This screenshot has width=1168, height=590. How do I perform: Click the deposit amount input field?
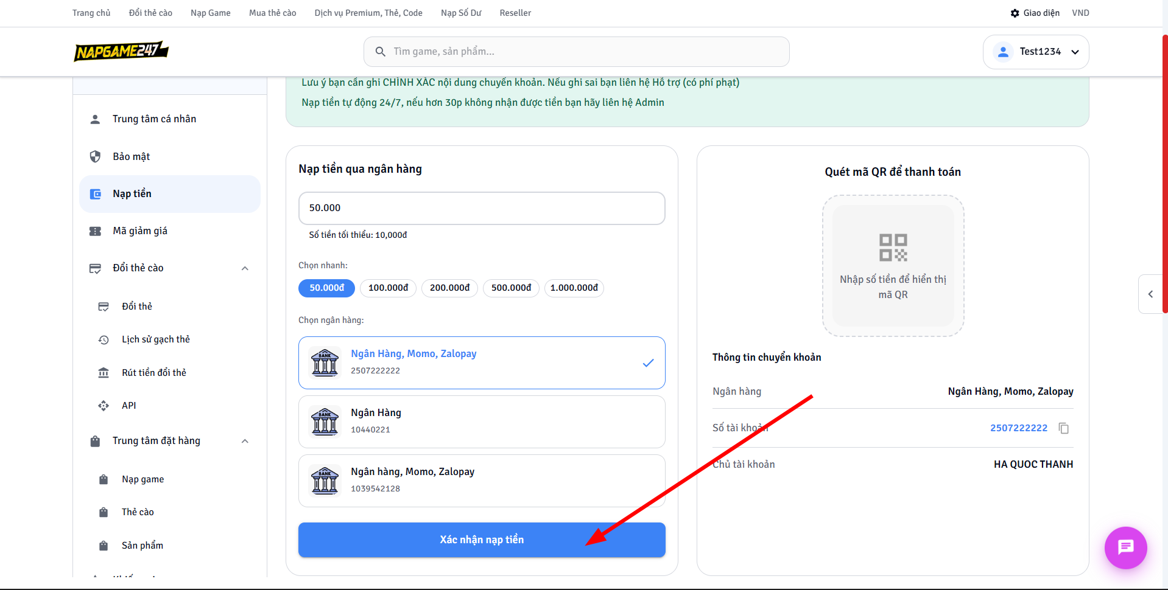(x=481, y=208)
